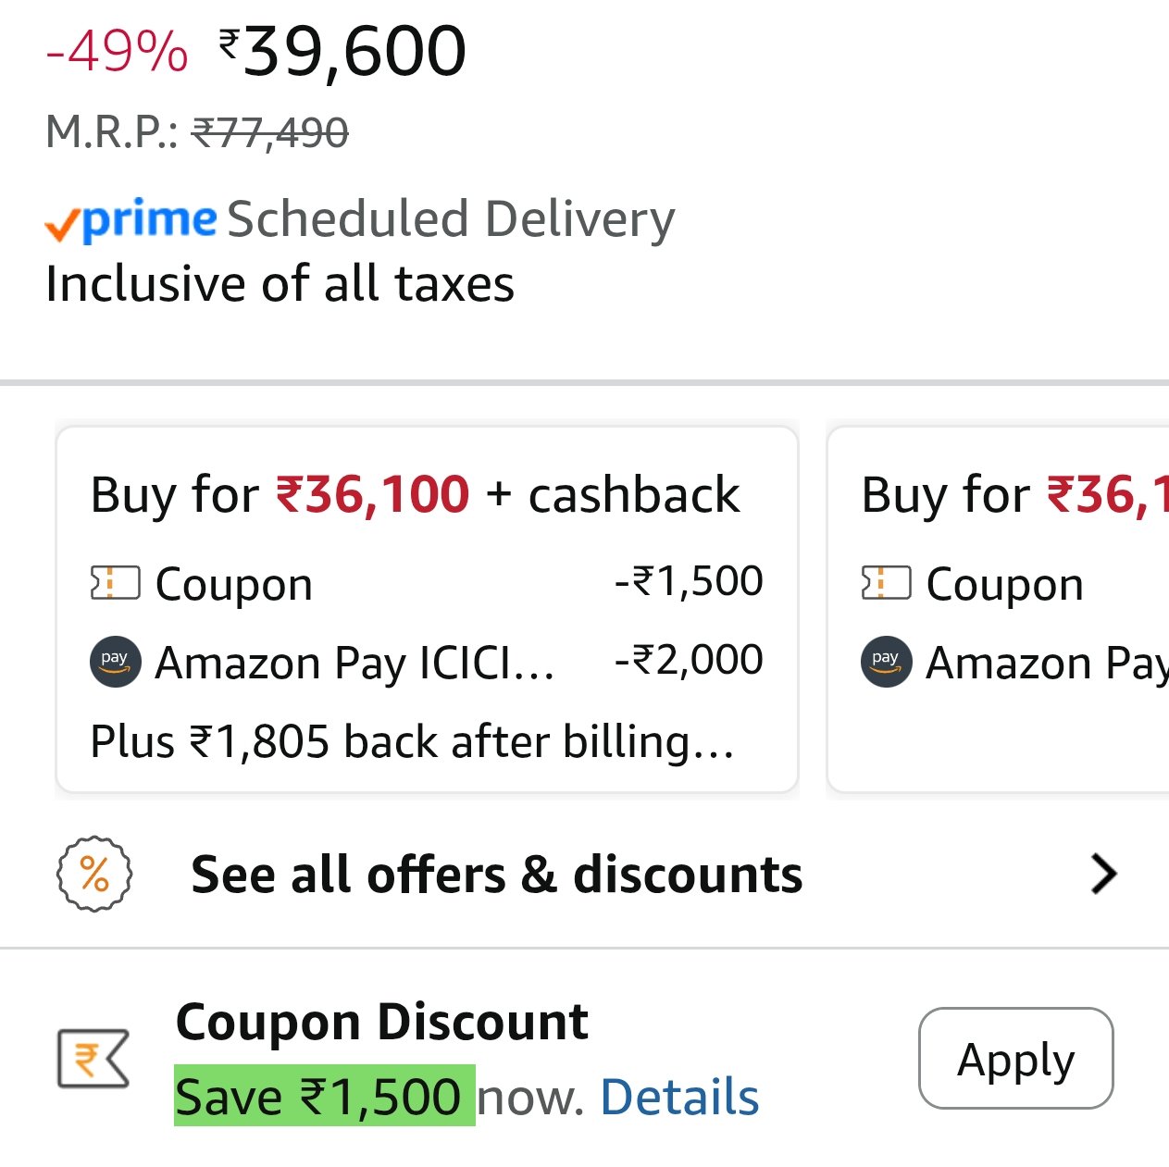
Task: Click the highlighted Save ₹1,500 text
Action: click(324, 1098)
